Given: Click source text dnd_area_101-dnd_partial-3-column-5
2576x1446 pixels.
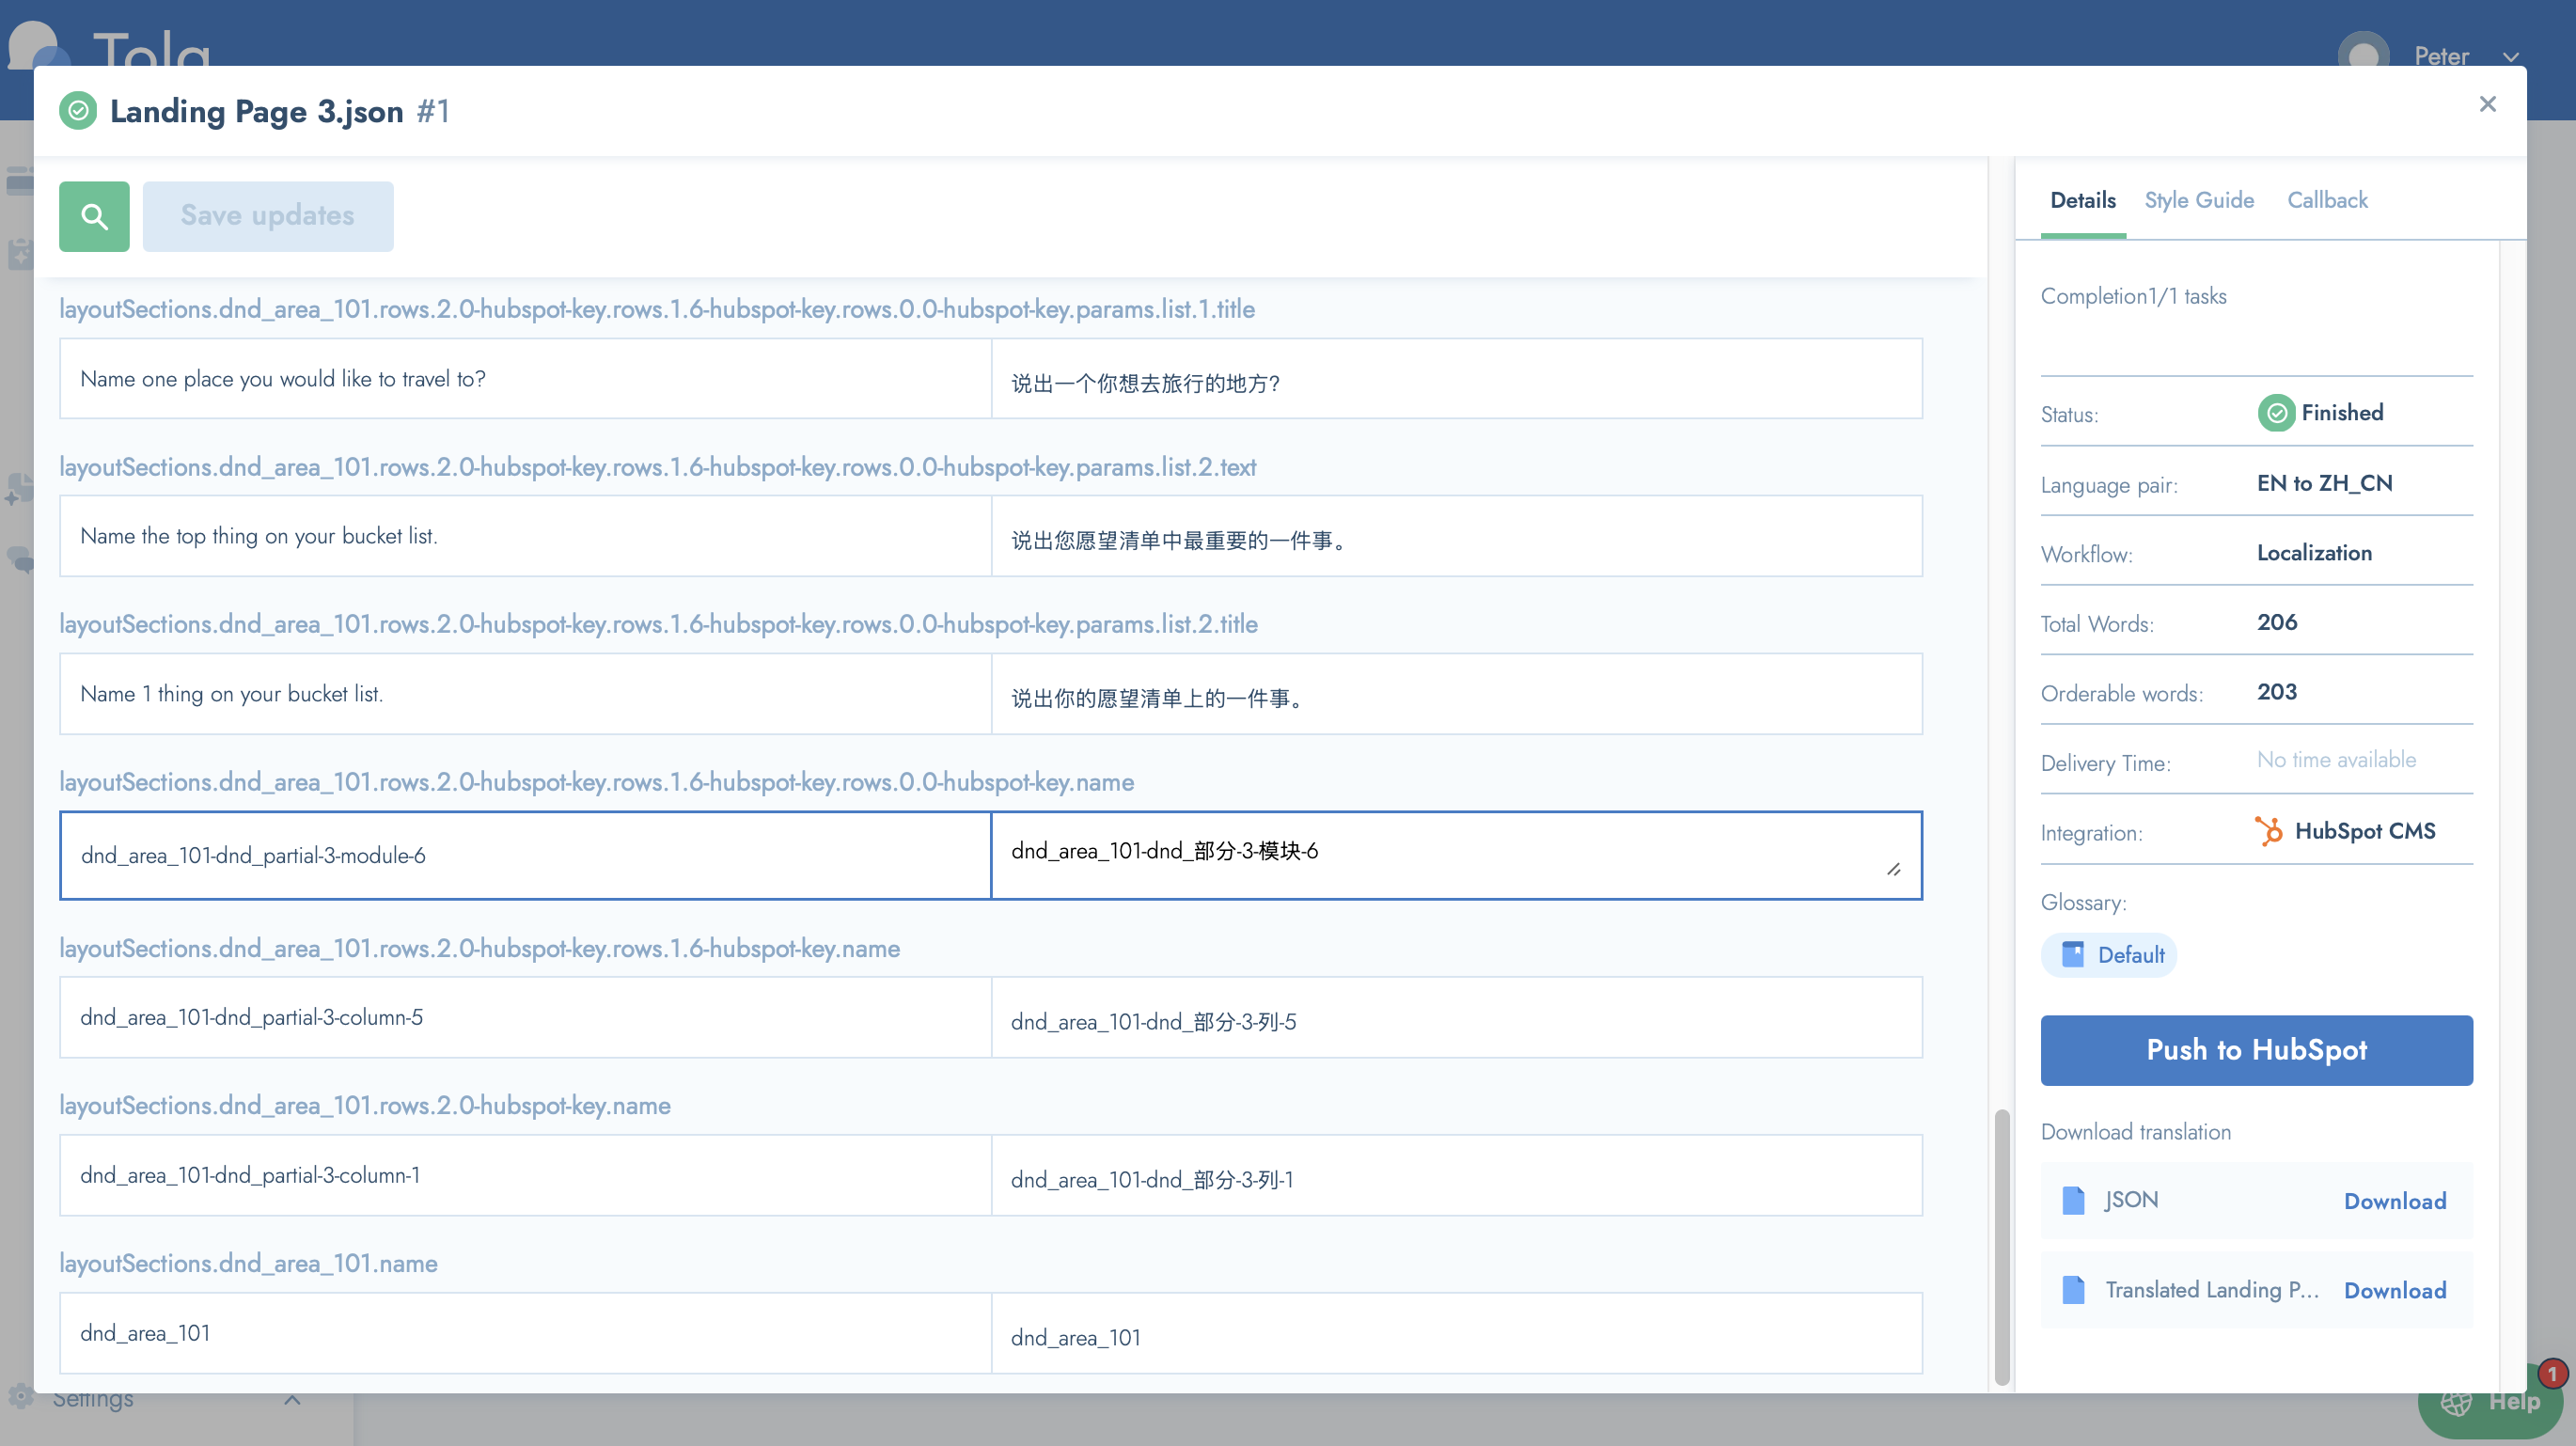Looking at the screenshot, I should (x=251, y=1018).
